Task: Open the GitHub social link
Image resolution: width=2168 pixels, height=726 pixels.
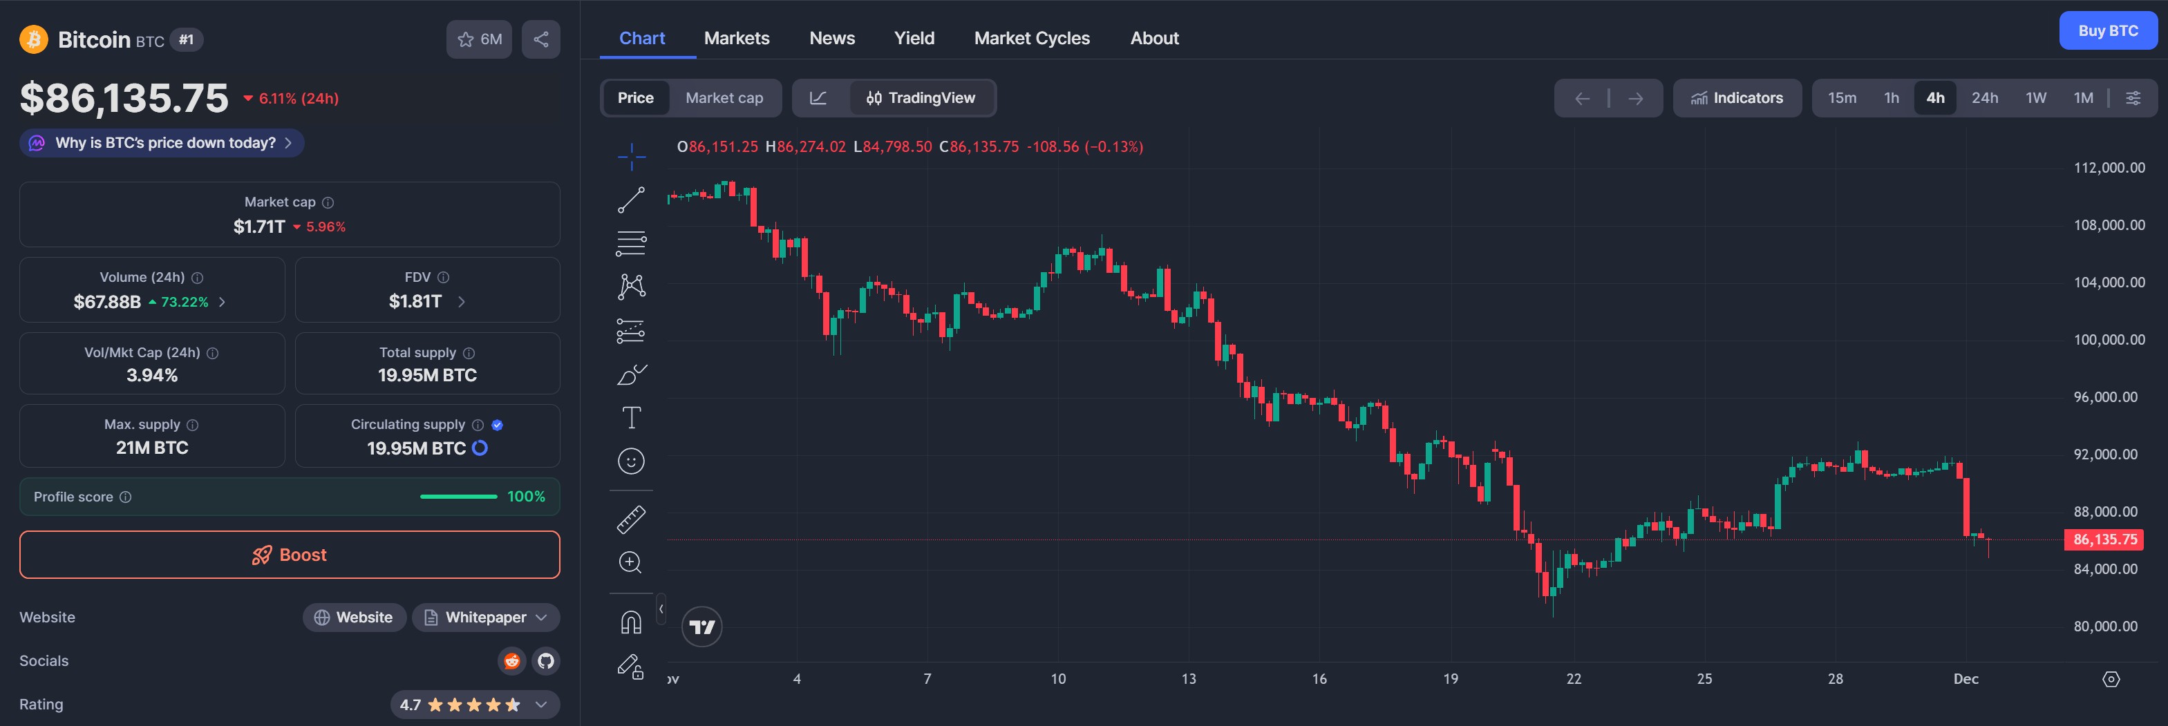Action: [546, 661]
